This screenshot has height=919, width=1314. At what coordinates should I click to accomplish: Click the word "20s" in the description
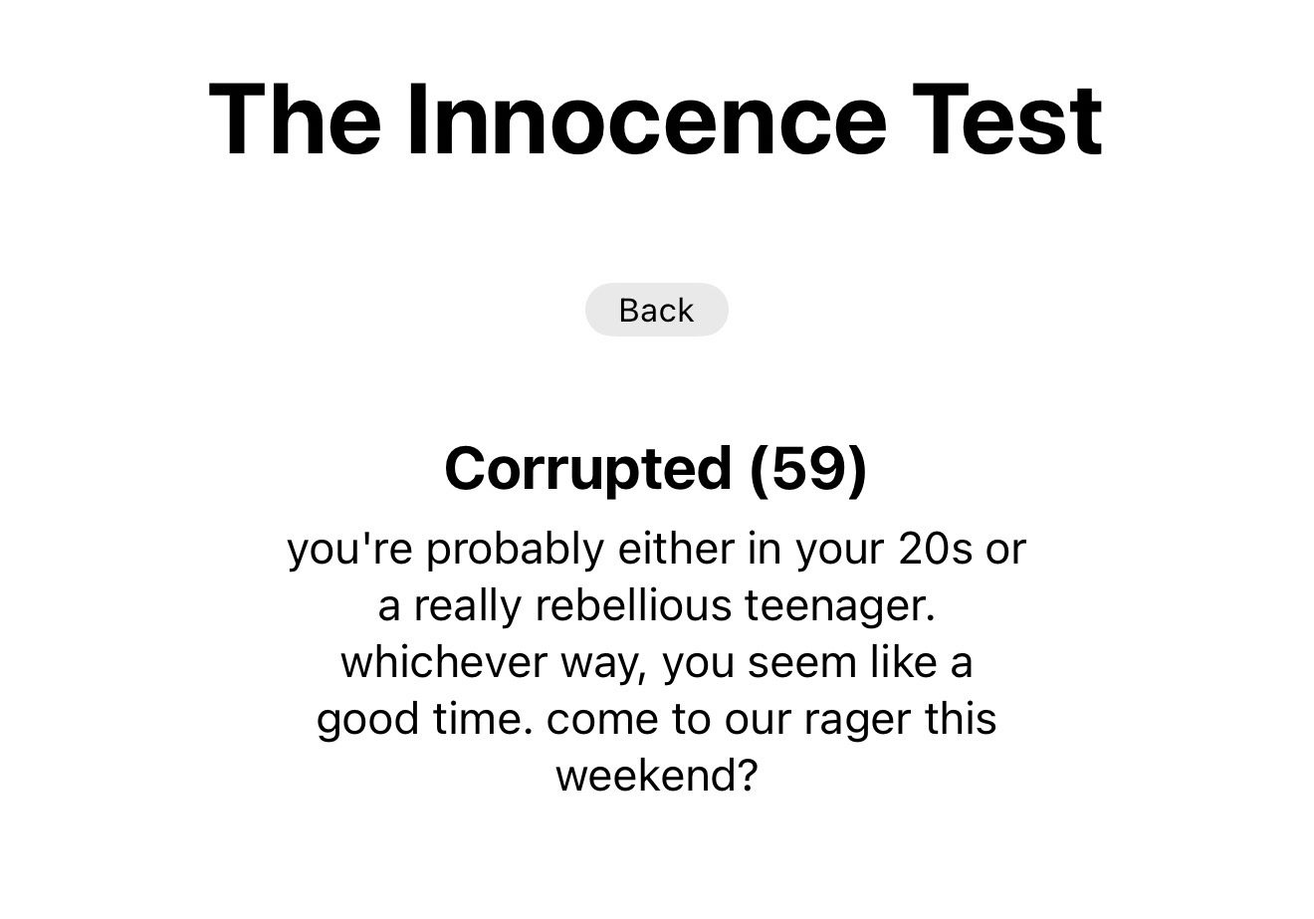[935, 550]
